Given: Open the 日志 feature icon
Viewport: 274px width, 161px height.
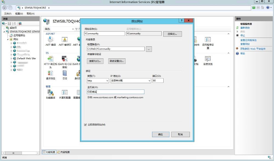Looking at the screenshot, I should coord(65,73).
